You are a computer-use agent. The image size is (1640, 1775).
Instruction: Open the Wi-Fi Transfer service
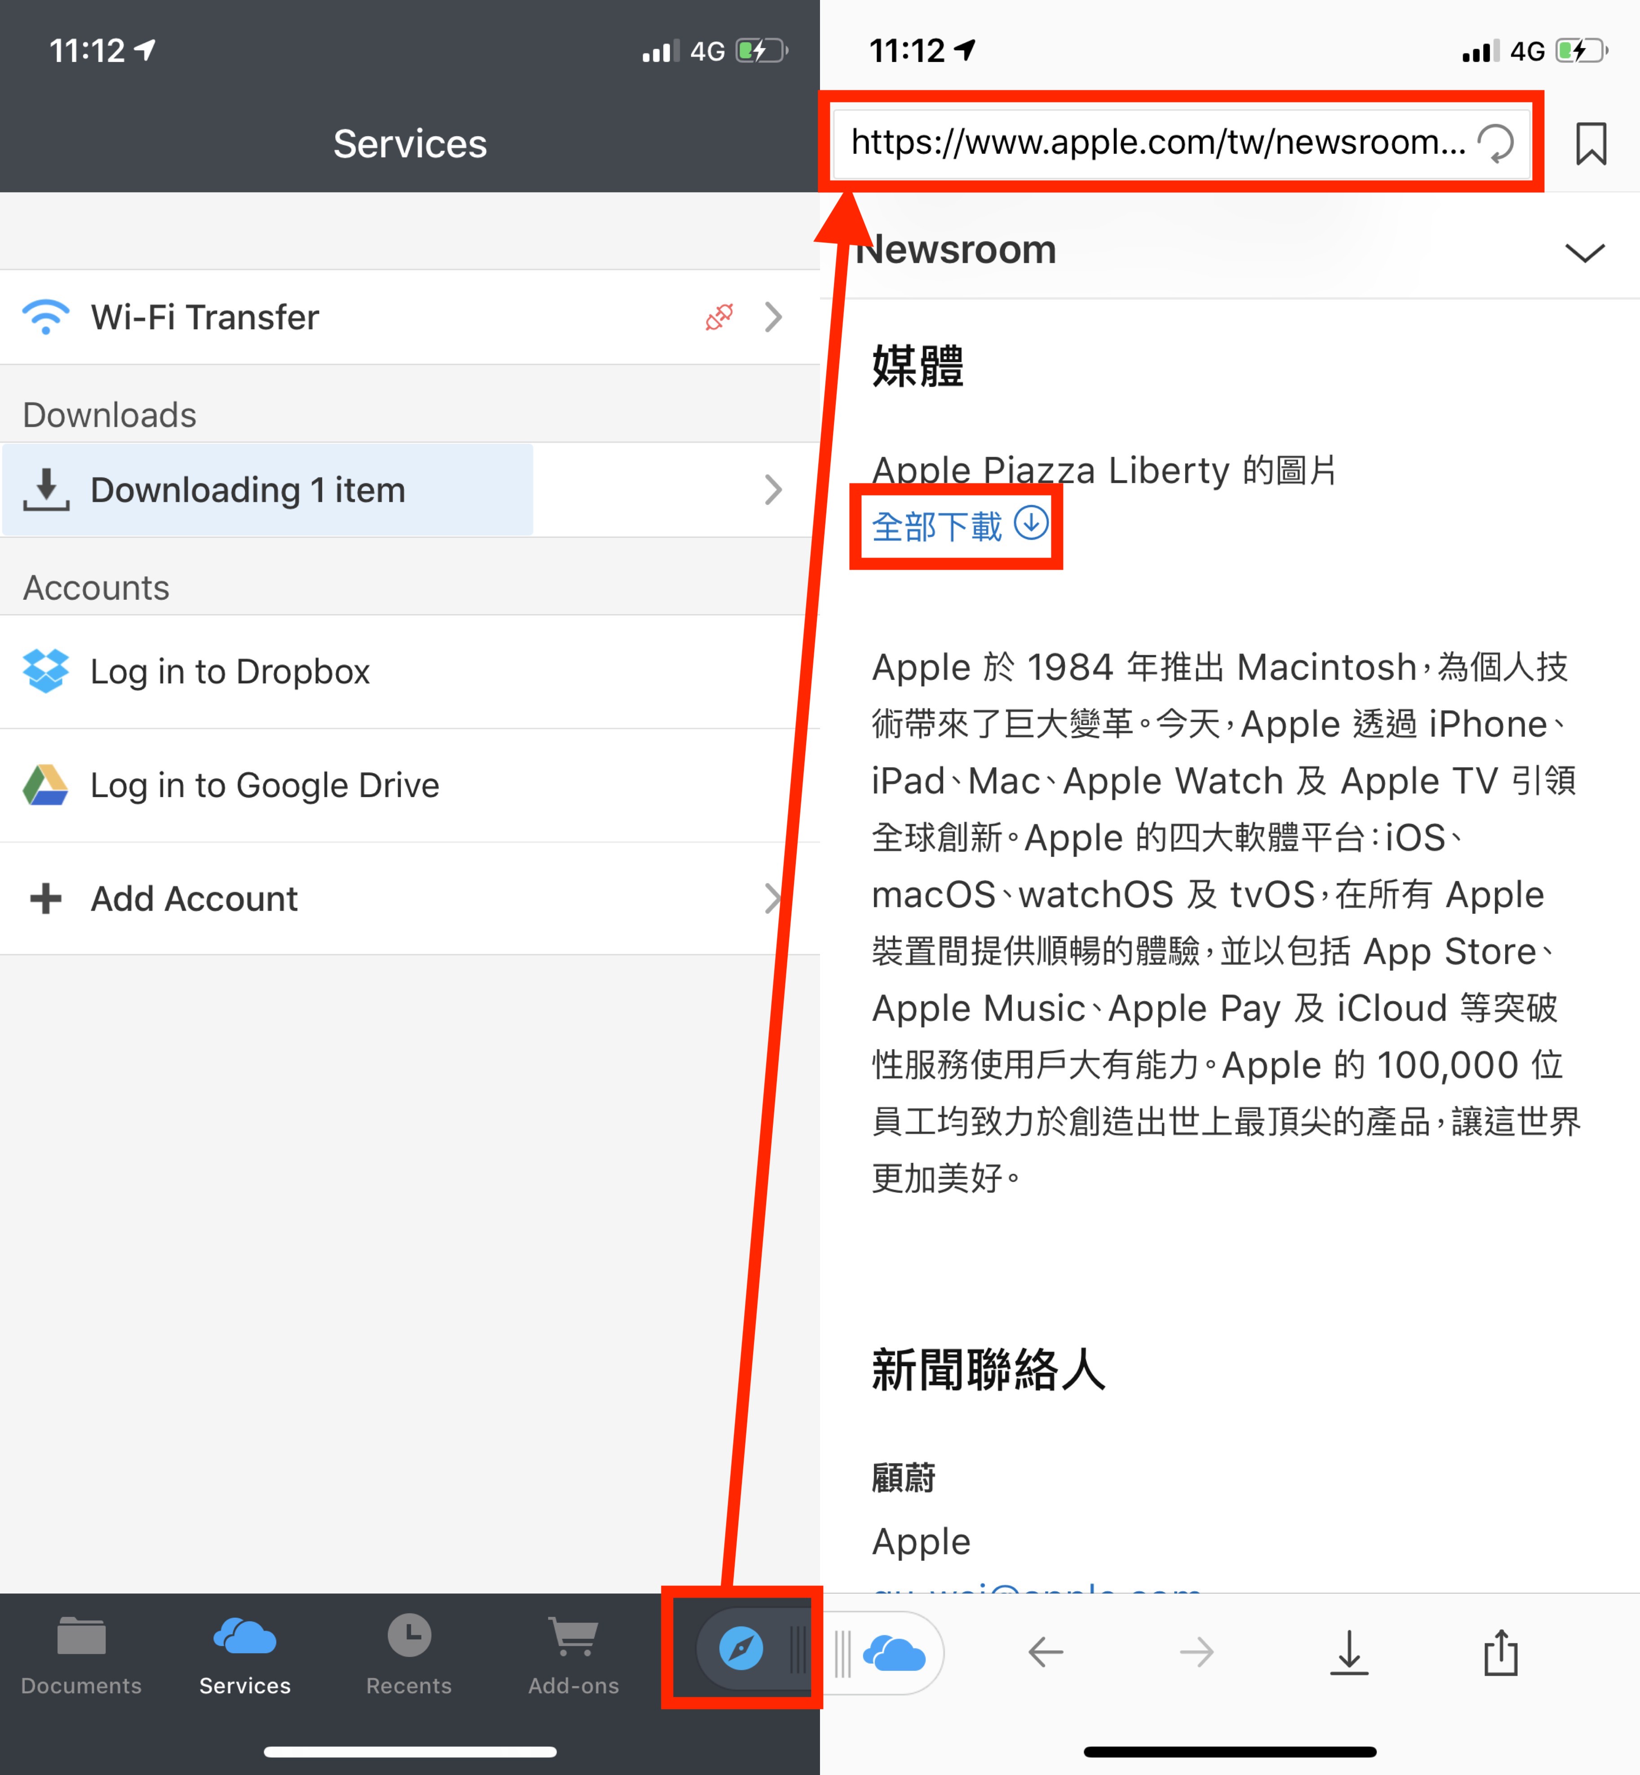coord(409,317)
